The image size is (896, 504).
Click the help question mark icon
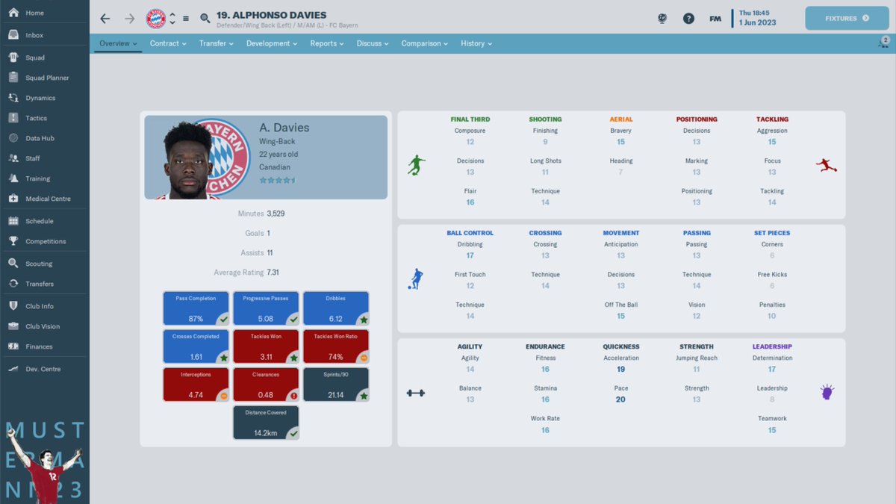tap(688, 19)
